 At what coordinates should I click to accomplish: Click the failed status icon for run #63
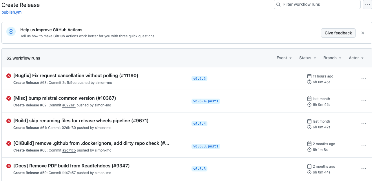(x=9, y=76)
